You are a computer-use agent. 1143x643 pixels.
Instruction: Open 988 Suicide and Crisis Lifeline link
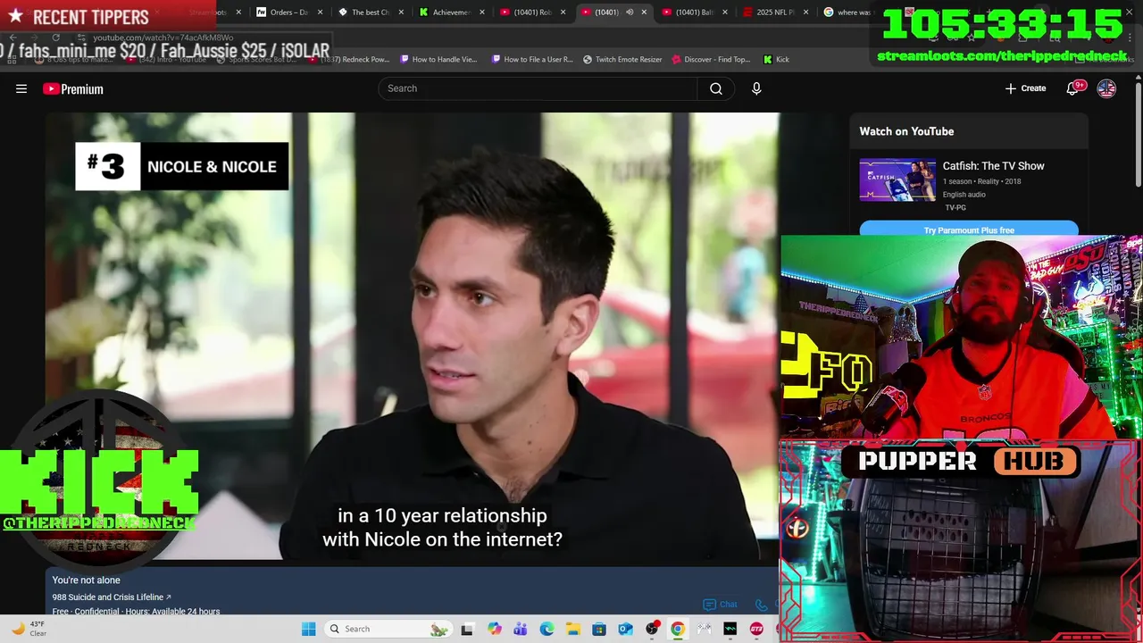pyautogui.click(x=112, y=597)
